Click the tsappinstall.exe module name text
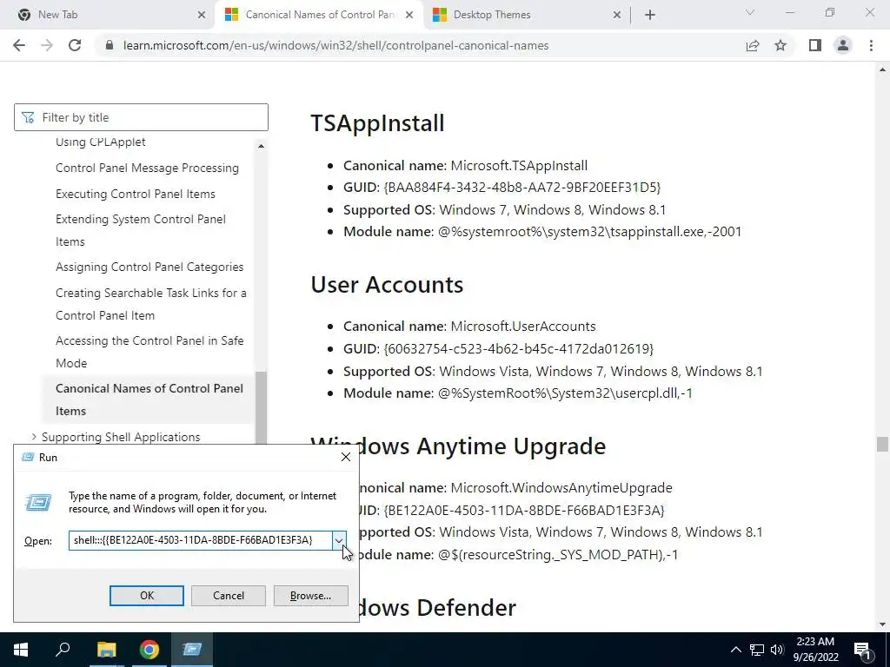 coord(590,231)
